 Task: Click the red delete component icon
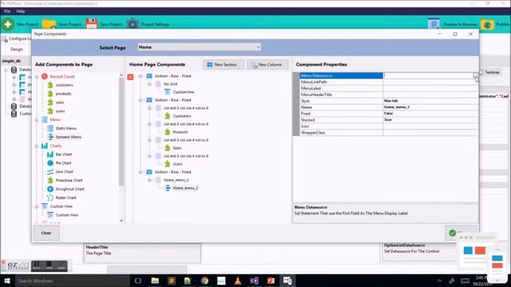point(130,77)
